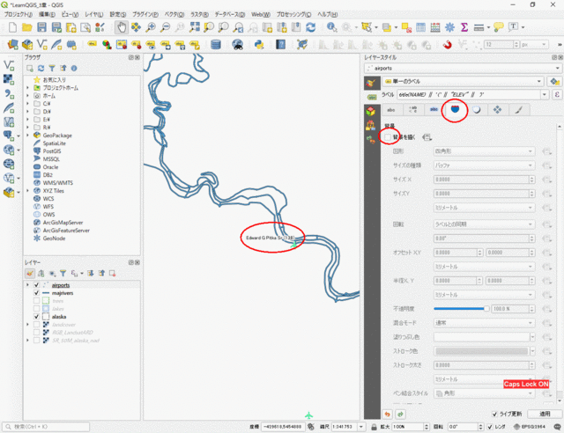Expand the landcover layer entry
The width and height of the screenshot is (564, 433).
click(x=27, y=325)
